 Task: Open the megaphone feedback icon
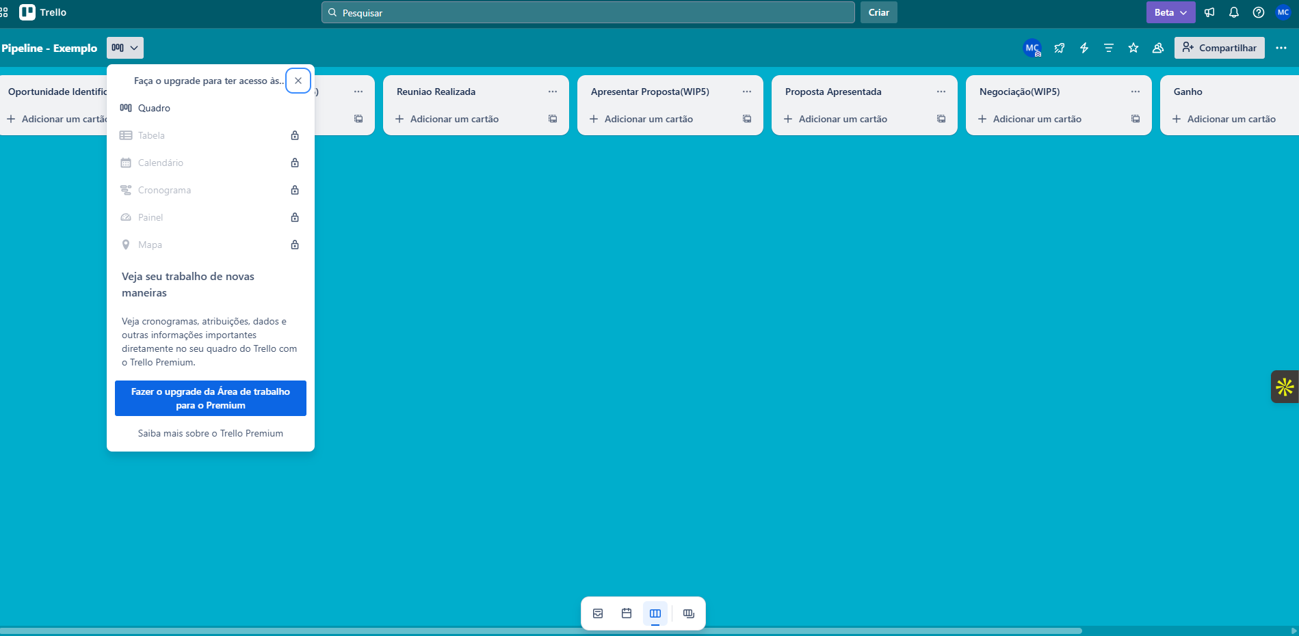point(1209,12)
